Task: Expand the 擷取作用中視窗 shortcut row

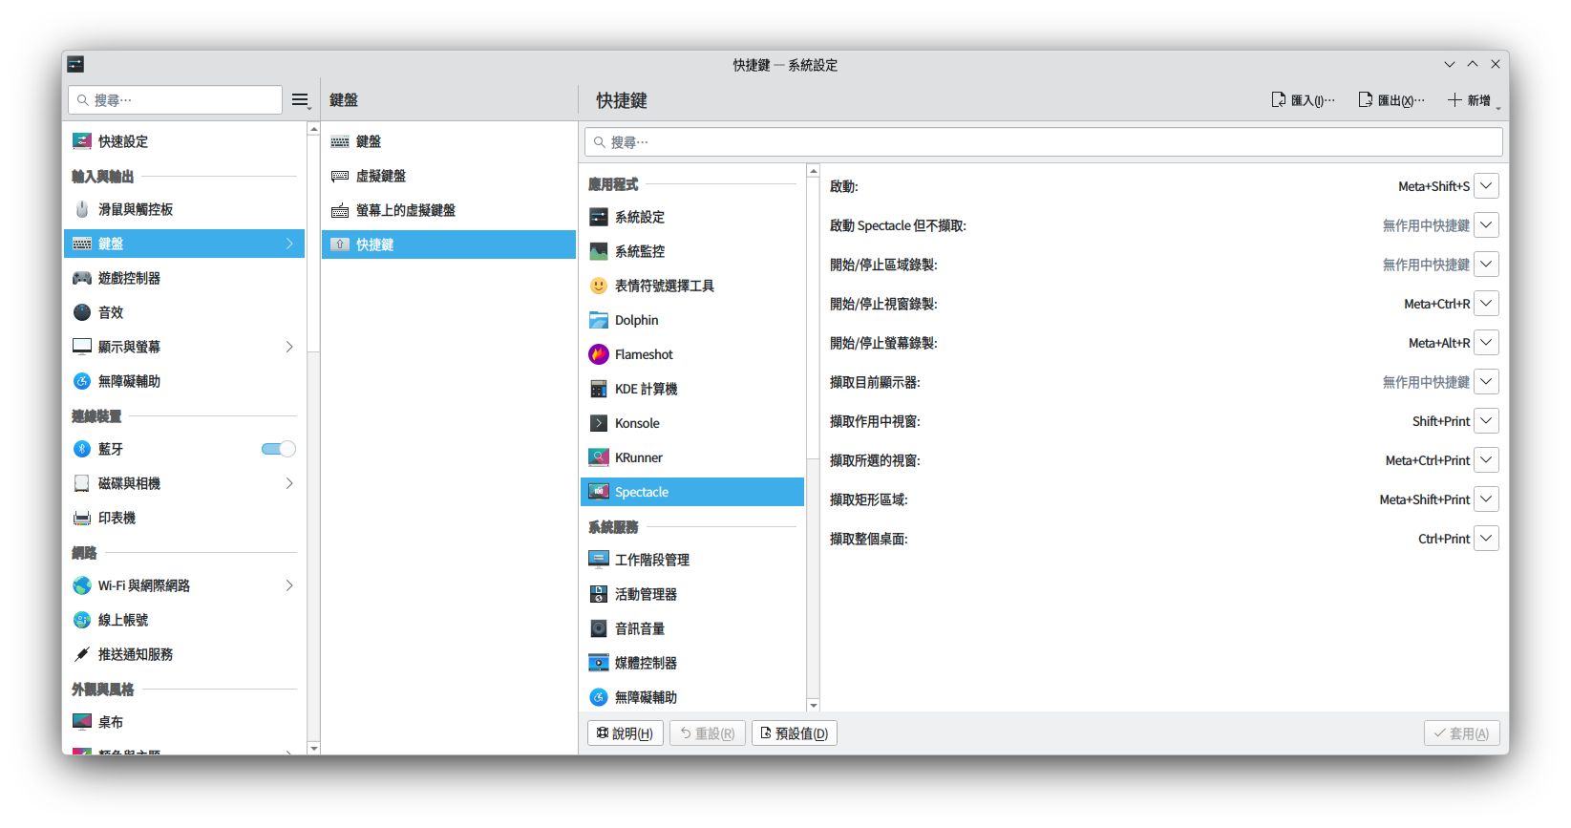Action: (1486, 421)
